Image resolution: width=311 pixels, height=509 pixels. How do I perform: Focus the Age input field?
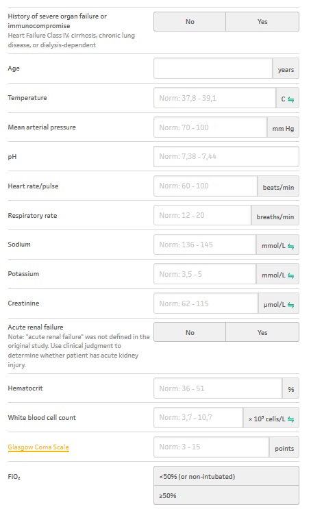tap(213, 69)
